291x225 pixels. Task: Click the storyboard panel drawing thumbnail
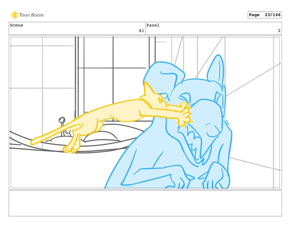click(145, 113)
